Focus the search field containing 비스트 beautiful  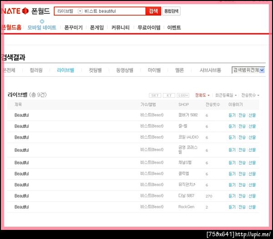pos(114,11)
